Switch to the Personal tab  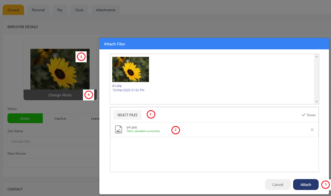pyautogui.click(x=38, y=10)
